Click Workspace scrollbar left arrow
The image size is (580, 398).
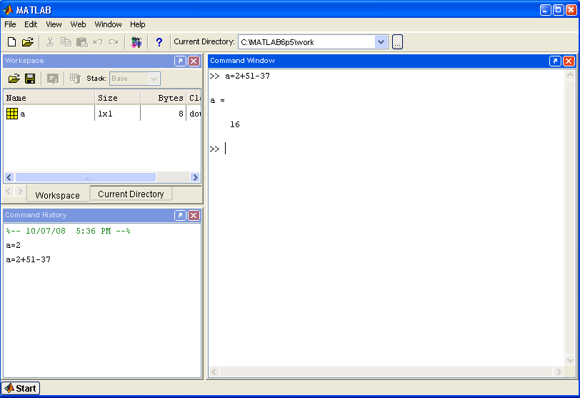point(9,177)
